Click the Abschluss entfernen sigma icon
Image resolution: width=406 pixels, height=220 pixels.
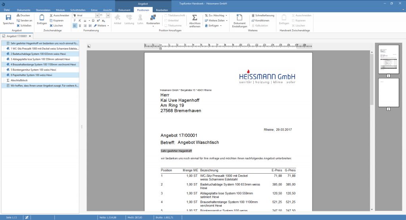(x=195, y=18)
